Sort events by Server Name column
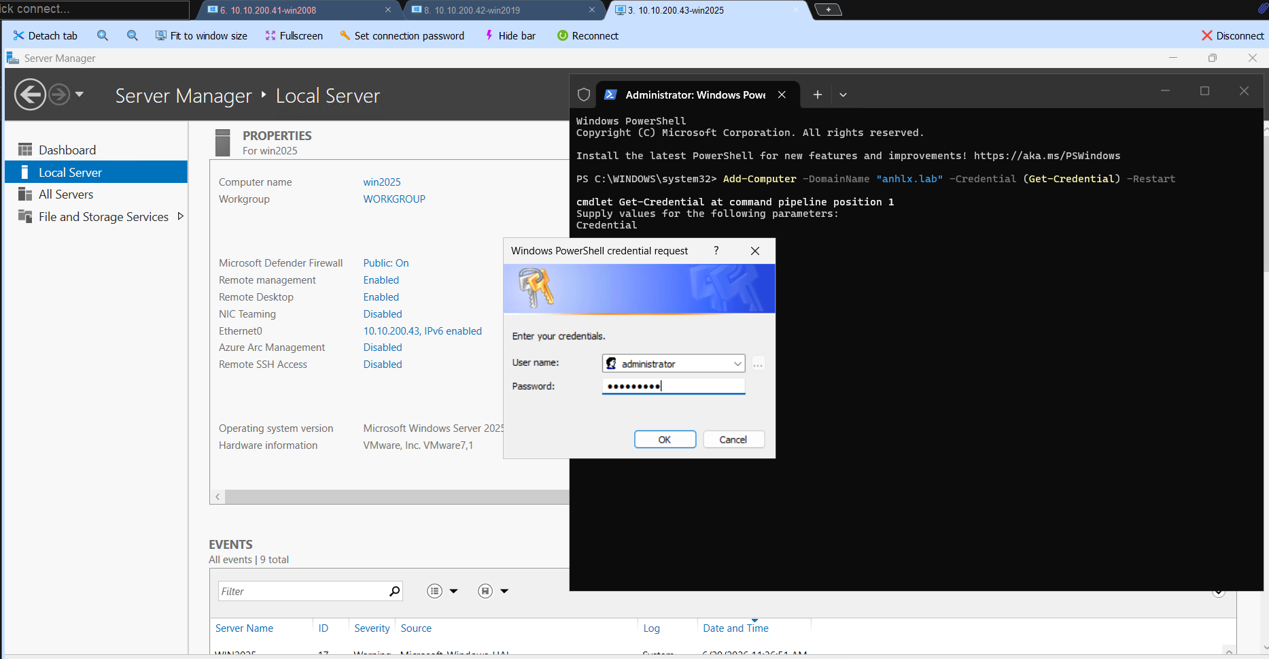1269x659 pixels. [245, 628]
